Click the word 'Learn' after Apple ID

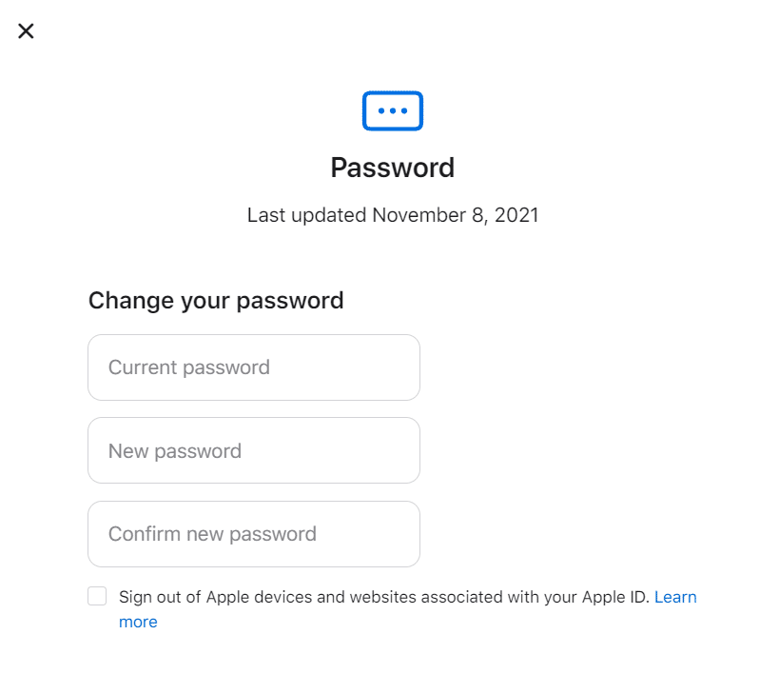(675, 597)
